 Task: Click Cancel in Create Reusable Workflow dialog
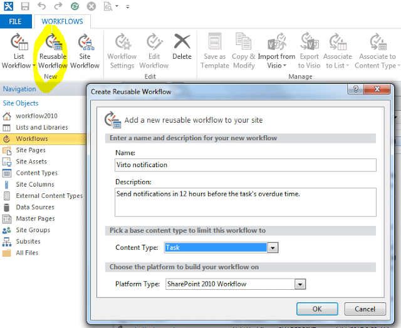click(365, 309)
